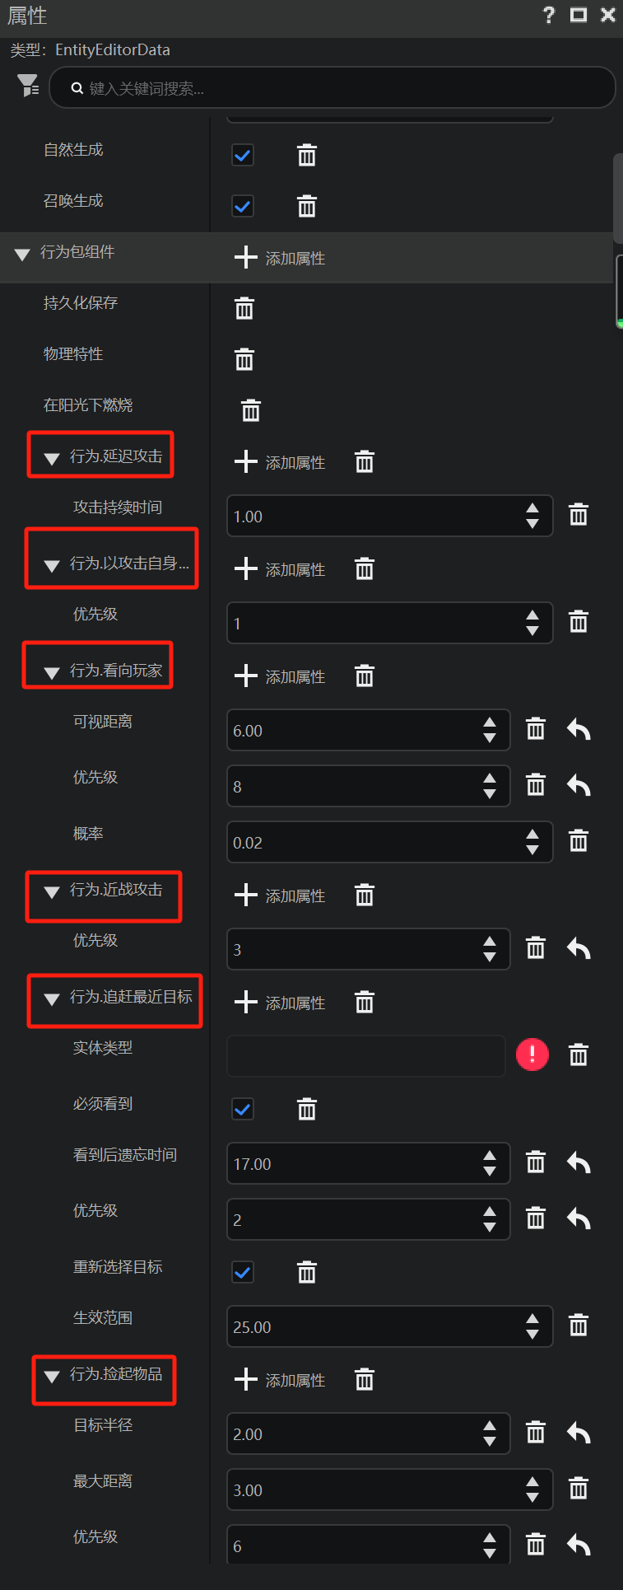
Task: Add a property to 行为.追赶最近目标
Action: (280, 1002)
